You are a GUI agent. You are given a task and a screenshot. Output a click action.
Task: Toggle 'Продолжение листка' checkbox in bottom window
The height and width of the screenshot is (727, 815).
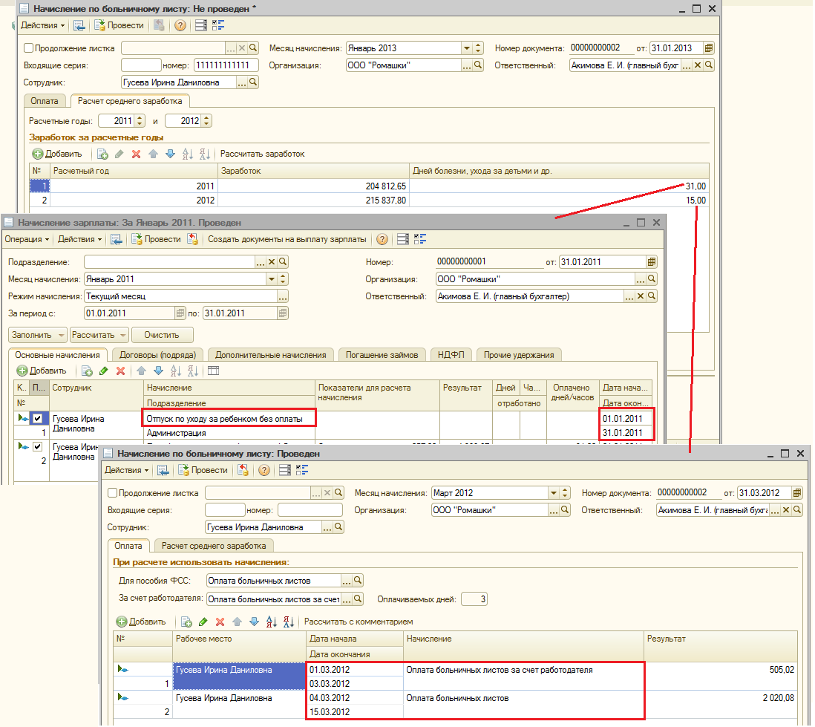tap(113, 493)
